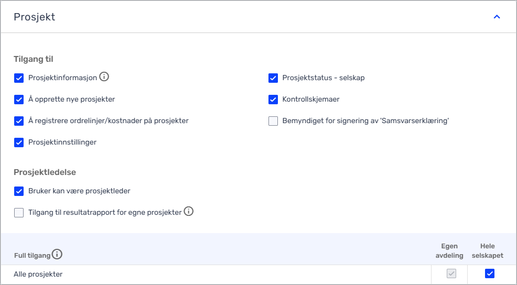This screenshot has width=517, height=285.
Task: Uncheck Å opprette nye prosjekter
Action: [19, 100]
